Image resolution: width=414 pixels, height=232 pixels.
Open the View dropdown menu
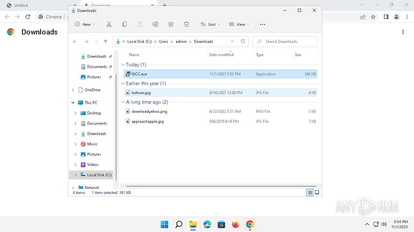239,24
